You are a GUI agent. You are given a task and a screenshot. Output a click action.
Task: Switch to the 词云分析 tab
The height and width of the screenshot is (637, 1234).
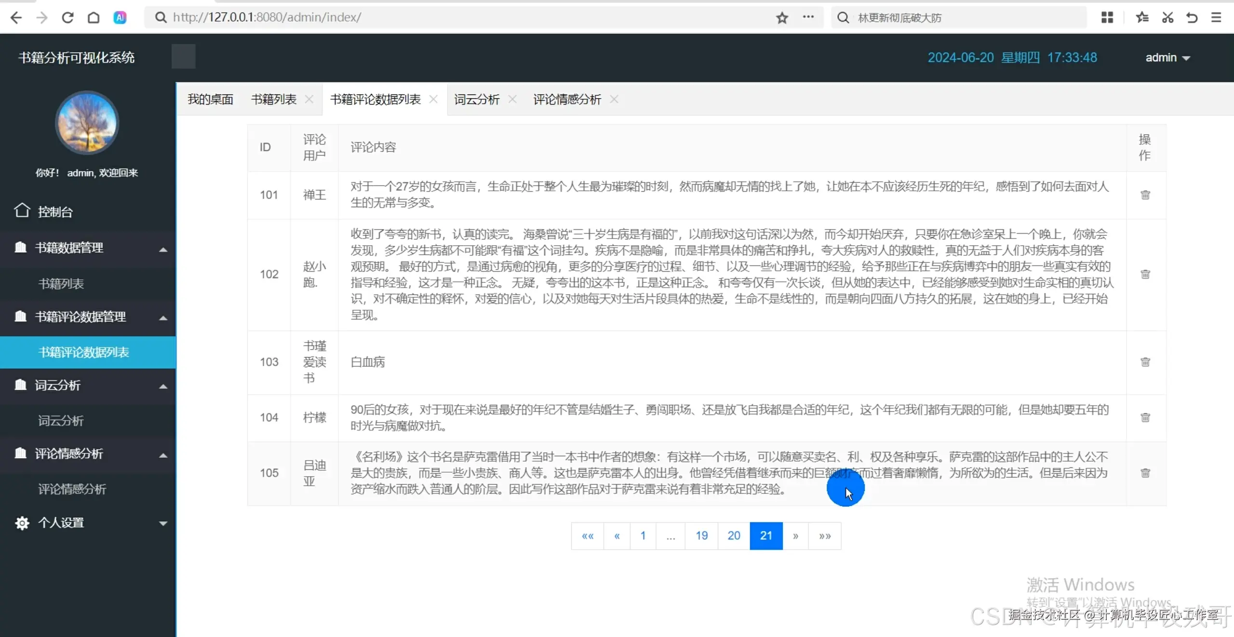[x=476, y=99]
